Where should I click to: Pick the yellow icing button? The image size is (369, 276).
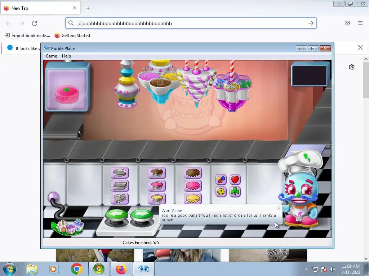193,198
